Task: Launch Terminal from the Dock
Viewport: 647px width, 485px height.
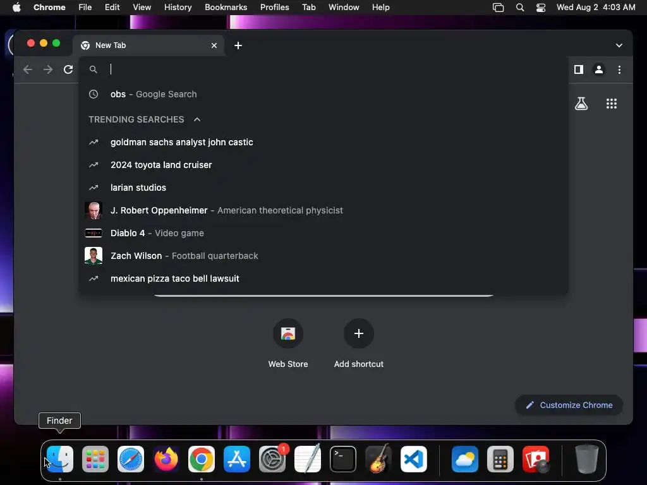Action: click(343, 459)
